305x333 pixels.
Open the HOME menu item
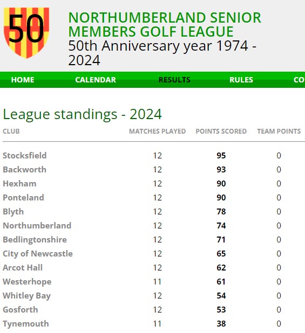point(23,80)
